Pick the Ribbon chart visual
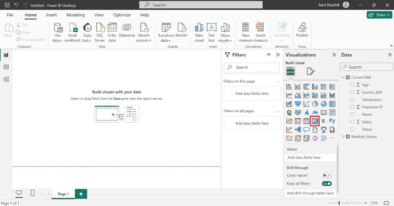 332,95
